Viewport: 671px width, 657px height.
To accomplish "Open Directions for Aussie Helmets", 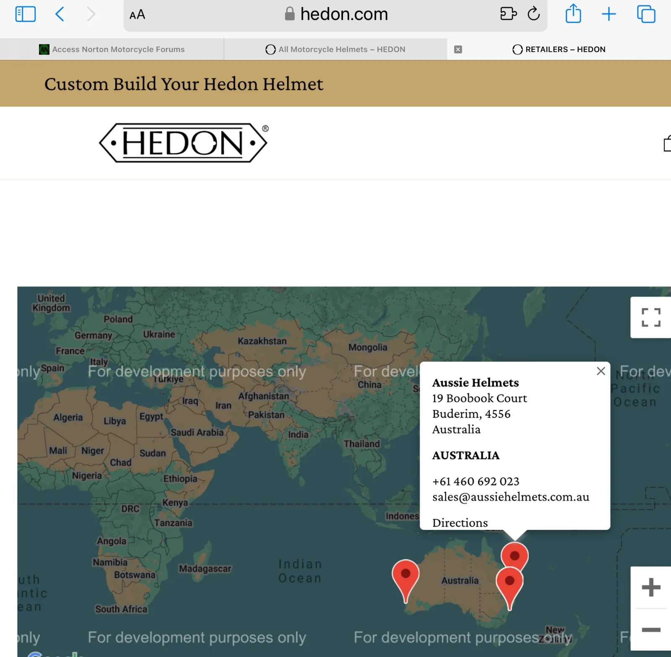I will 460,523.
